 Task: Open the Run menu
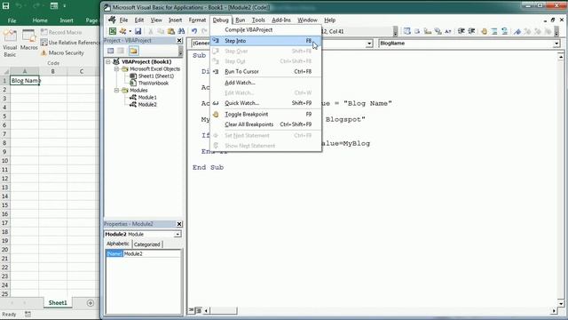point(241,20)
